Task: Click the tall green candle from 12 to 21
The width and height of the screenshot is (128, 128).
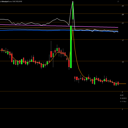Action: (71, 47)
